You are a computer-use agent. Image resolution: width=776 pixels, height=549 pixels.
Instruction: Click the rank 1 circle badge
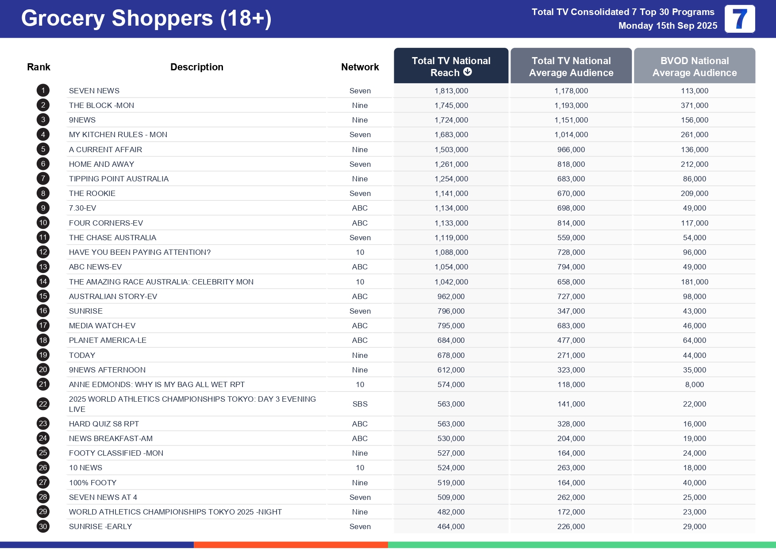tap(43, 91)
